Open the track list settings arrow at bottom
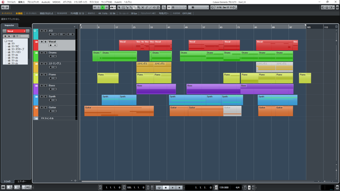The width and height of the screenshot is (340, 191). 72,181
